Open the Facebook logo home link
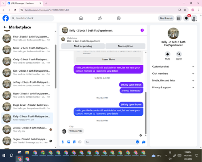 tap(6, 18)
